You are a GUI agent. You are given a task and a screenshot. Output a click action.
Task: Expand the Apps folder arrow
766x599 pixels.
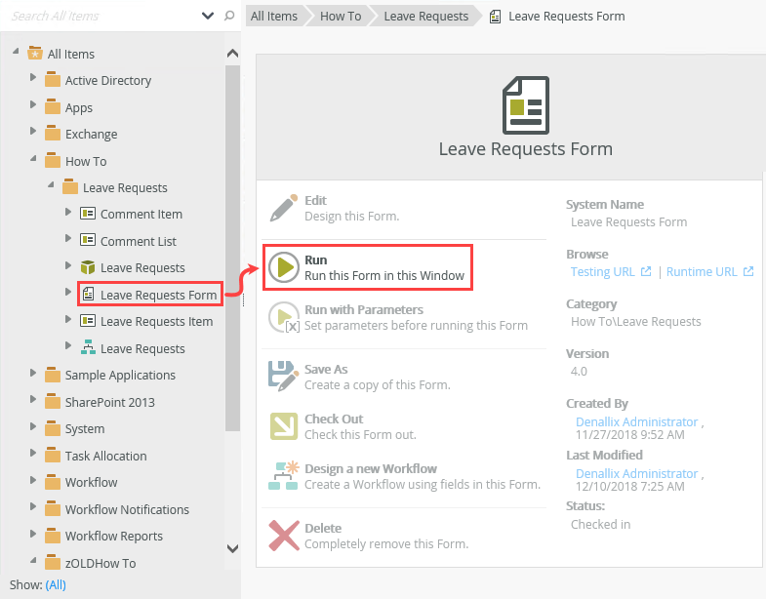click(33, 104)
